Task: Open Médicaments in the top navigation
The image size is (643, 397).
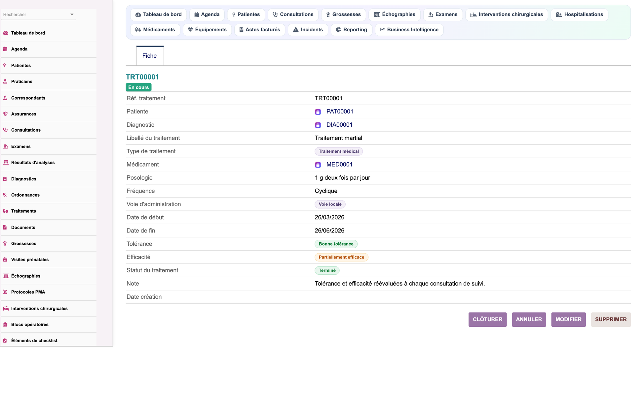Action: pyautogui.click(x=155, y=30)
